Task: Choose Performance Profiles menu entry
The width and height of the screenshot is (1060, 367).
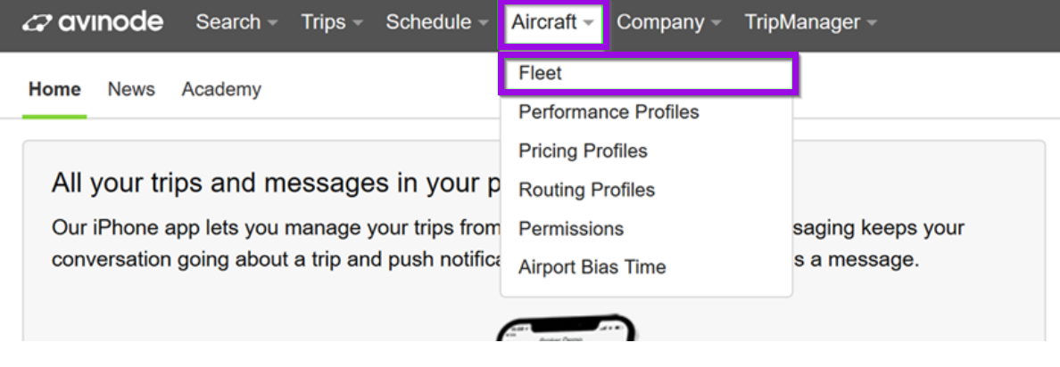Action: tap(609, 112)
